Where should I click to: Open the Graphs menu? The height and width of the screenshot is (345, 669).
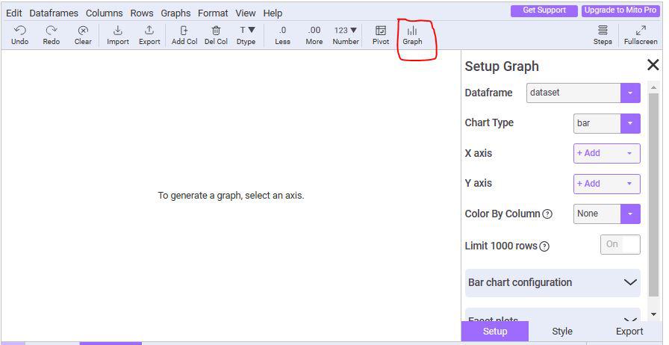[x=175, y=13]
